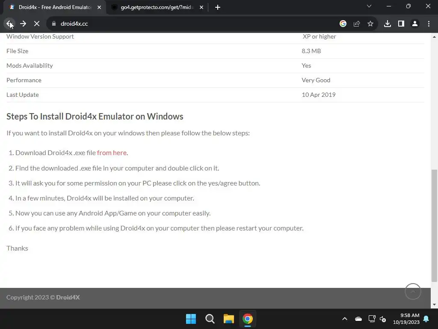Click the 'Yes' mods availability value
Image resolution: width=438 pixels, height=329 pixels.
(x=306, y=66)
